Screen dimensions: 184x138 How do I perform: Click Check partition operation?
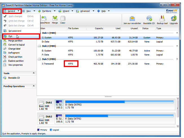15,57
